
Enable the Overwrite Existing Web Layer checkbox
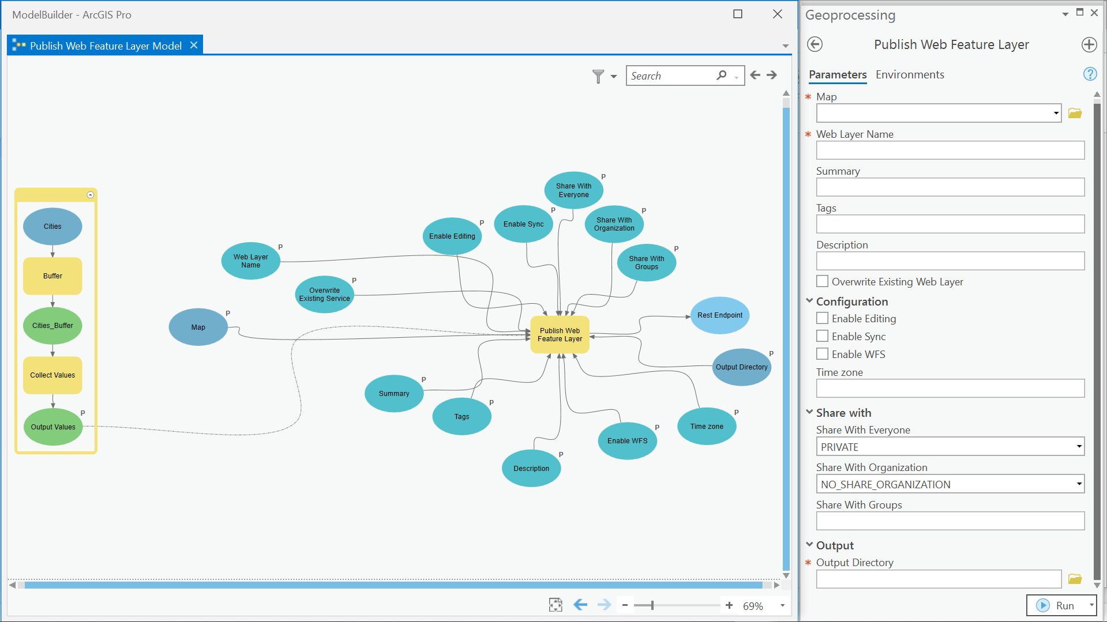821,281
